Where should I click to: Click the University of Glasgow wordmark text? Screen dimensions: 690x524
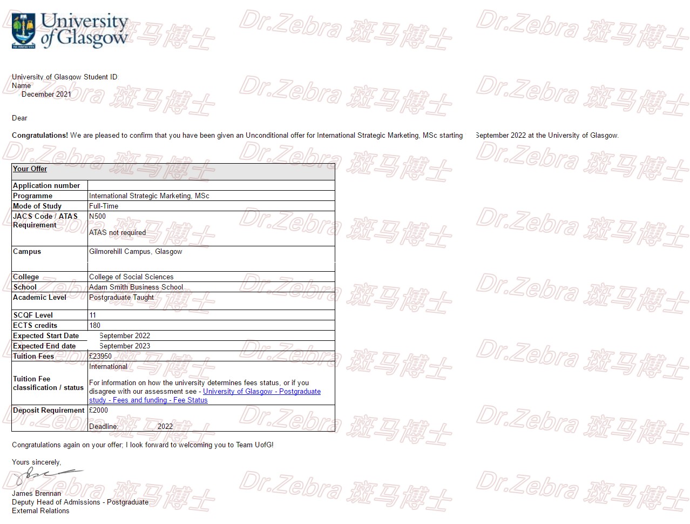click(84, 30)
